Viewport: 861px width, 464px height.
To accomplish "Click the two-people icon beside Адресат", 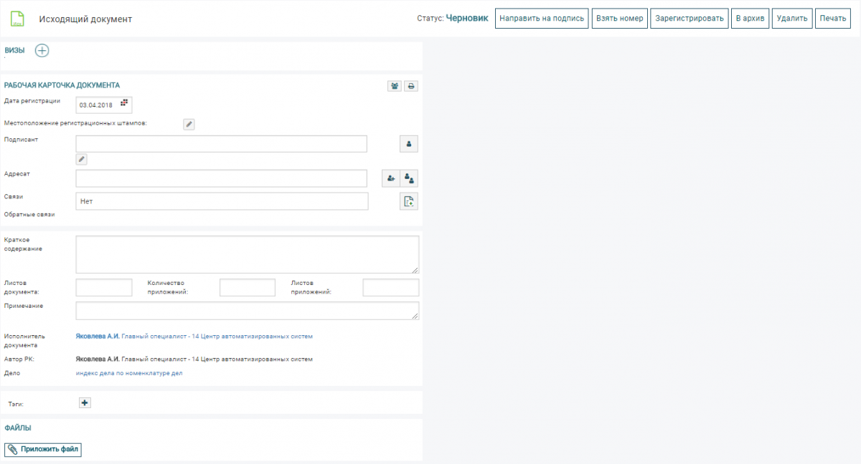I will [409, 178].
